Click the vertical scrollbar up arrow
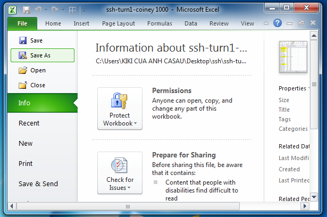 click(314, 36)
